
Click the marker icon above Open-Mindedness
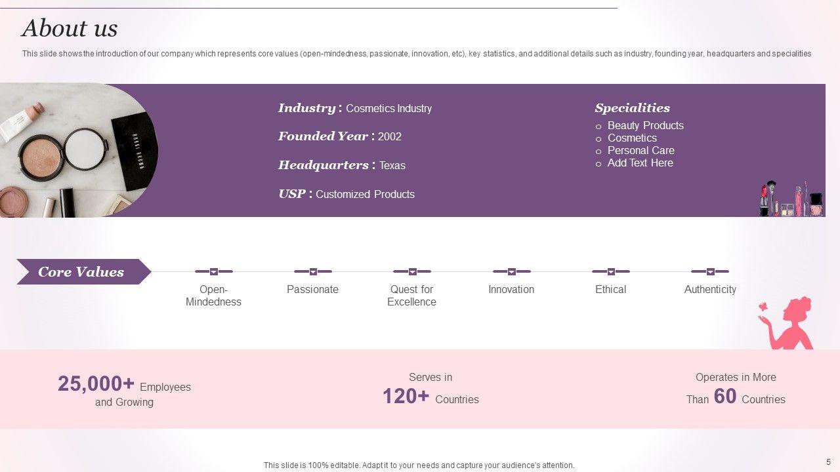214,271
